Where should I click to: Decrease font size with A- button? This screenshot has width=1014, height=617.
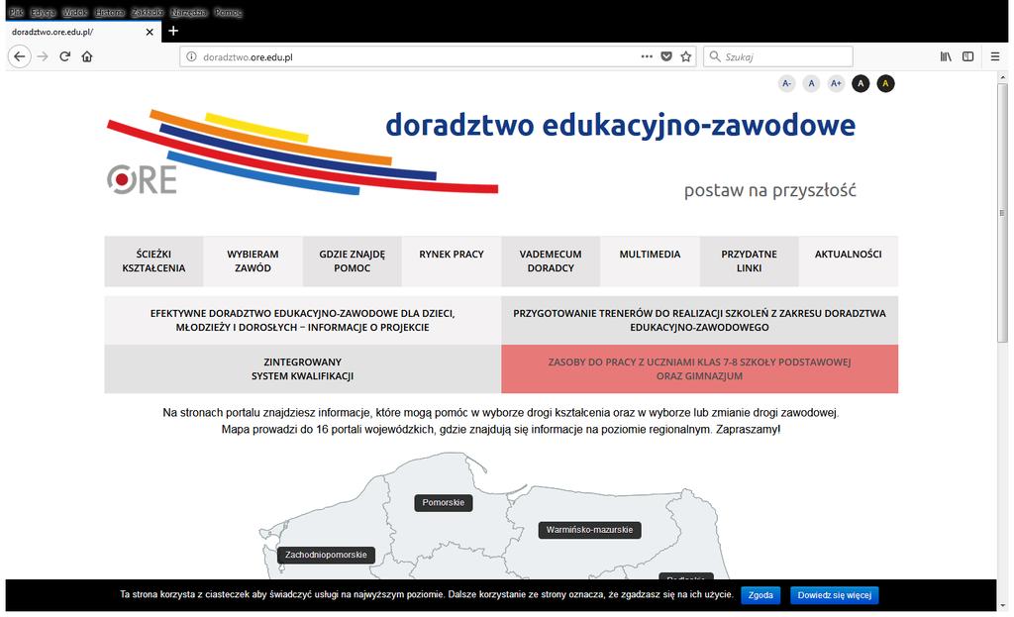786,83
